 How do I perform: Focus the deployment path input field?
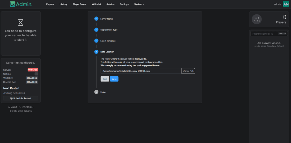pyautogui.click(x=141, y=71)
